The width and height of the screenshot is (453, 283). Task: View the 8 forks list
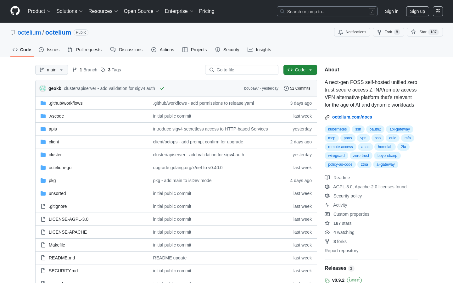coord(336,241)
